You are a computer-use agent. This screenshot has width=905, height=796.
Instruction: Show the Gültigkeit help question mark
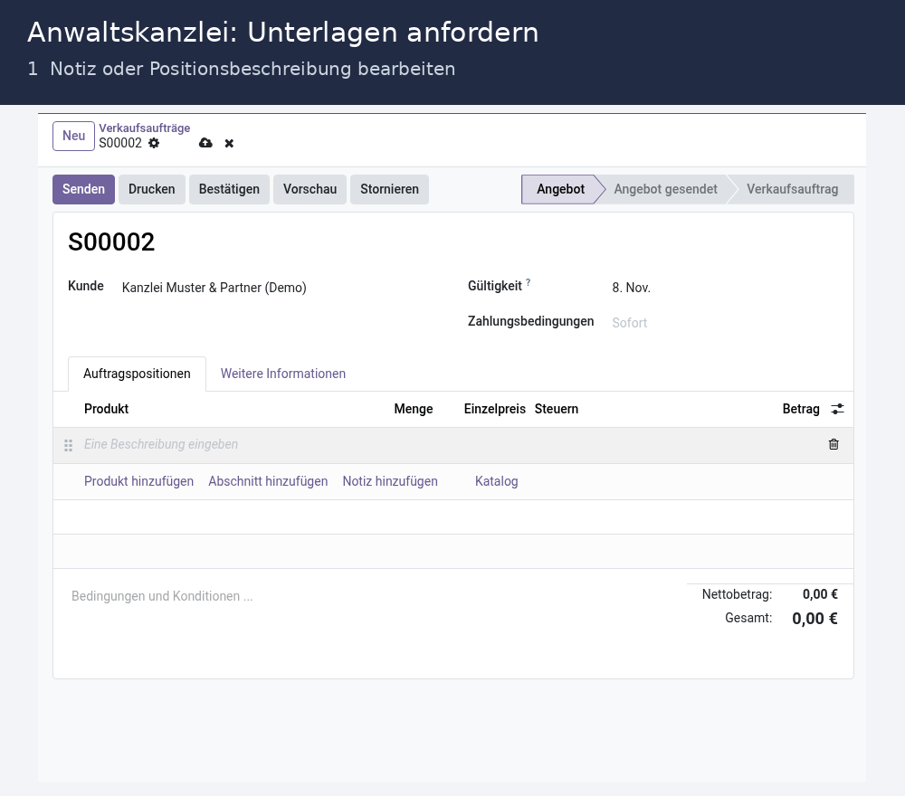(529, 282)
